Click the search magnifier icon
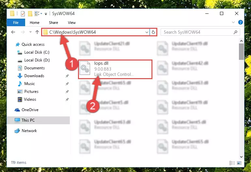This screenshot has height=172, width=251. pyautogui.click(x=235, y=32)
